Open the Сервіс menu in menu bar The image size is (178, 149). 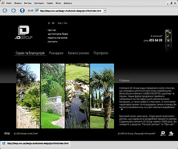click(x=50, y=3)
